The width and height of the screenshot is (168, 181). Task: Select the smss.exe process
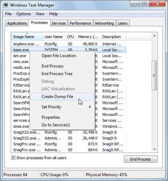tap(21, 126)
